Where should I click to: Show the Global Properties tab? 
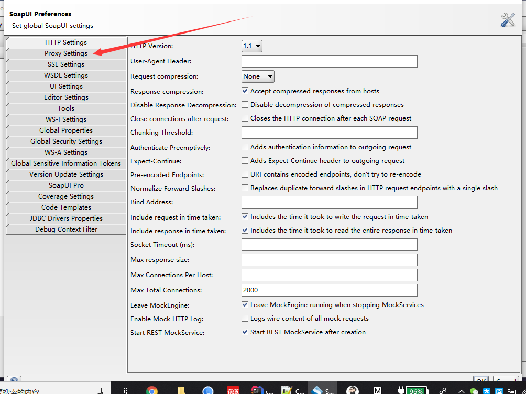(x=66, y=130)
